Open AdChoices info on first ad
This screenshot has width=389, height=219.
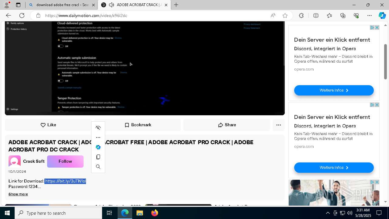tap(372, 27)
